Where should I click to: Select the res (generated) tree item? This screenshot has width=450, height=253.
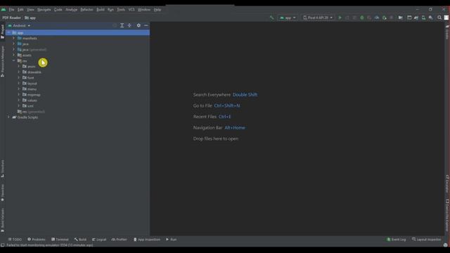click(x=31, y=112)
